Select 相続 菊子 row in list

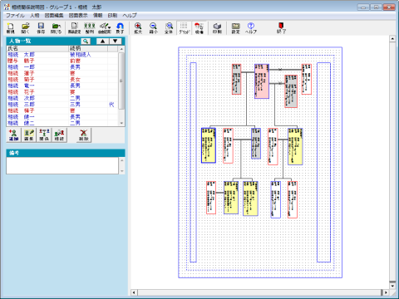62,80
